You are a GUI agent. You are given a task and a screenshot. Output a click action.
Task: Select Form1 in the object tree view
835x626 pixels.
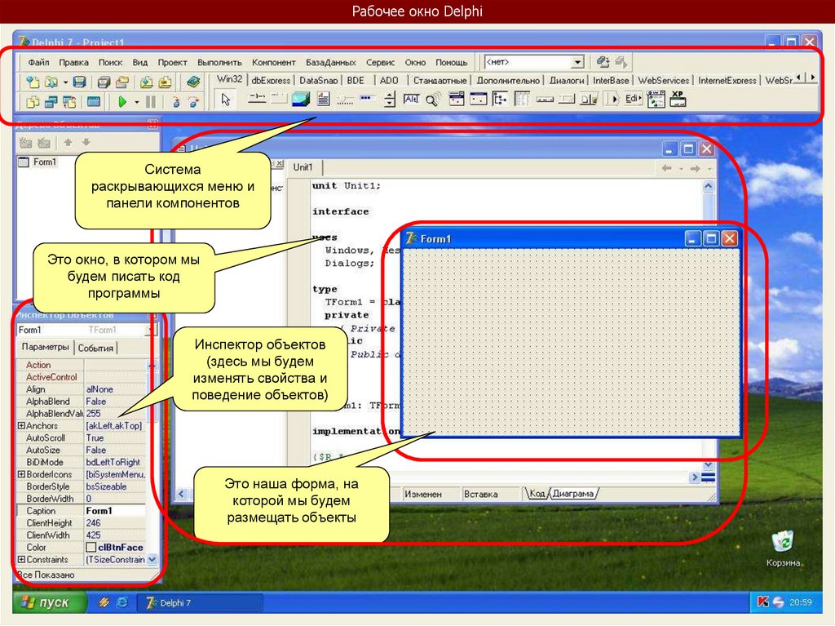44,162
